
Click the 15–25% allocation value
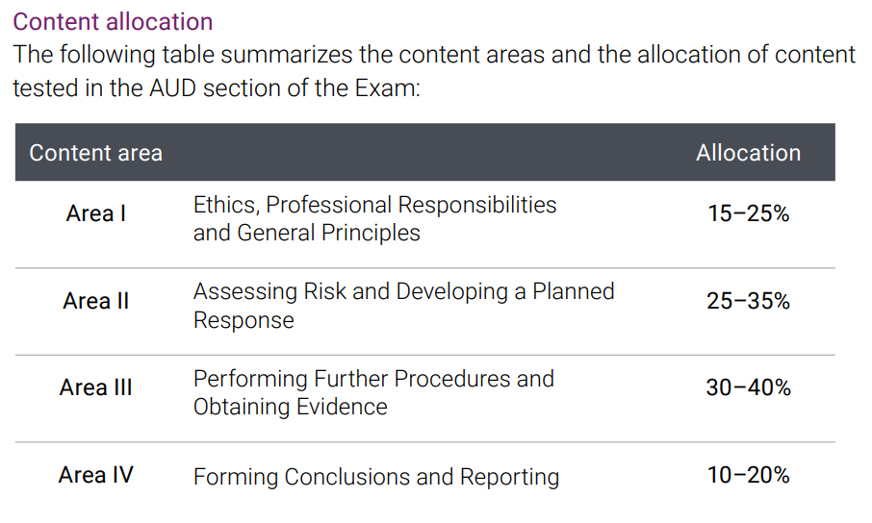coord(749,213)
